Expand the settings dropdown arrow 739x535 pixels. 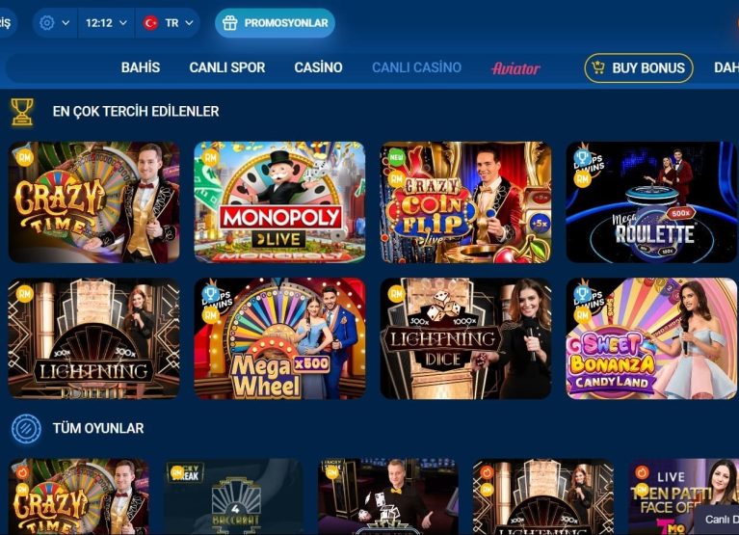tap(66, 22)
